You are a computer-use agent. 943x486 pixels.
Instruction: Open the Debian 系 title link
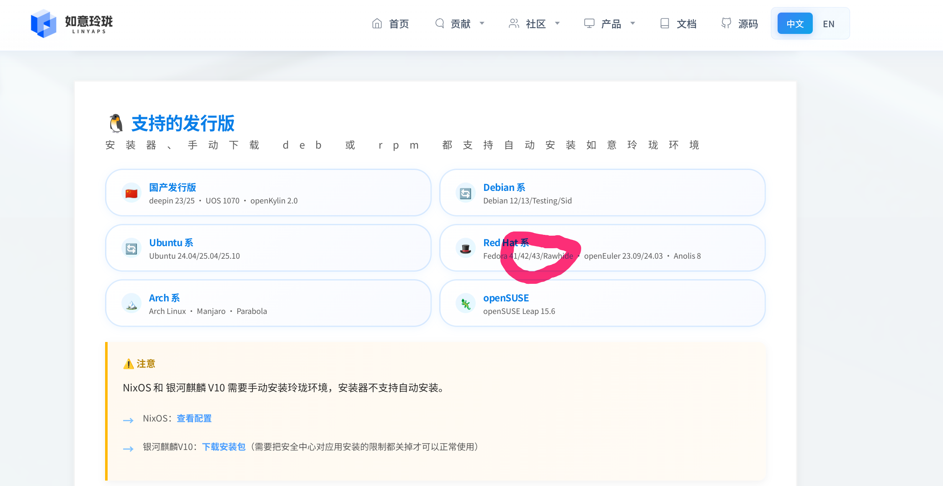(x=504, y=187)
